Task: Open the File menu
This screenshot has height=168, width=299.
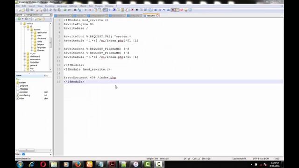Action: pyautogui.click(x=18, y=6)
